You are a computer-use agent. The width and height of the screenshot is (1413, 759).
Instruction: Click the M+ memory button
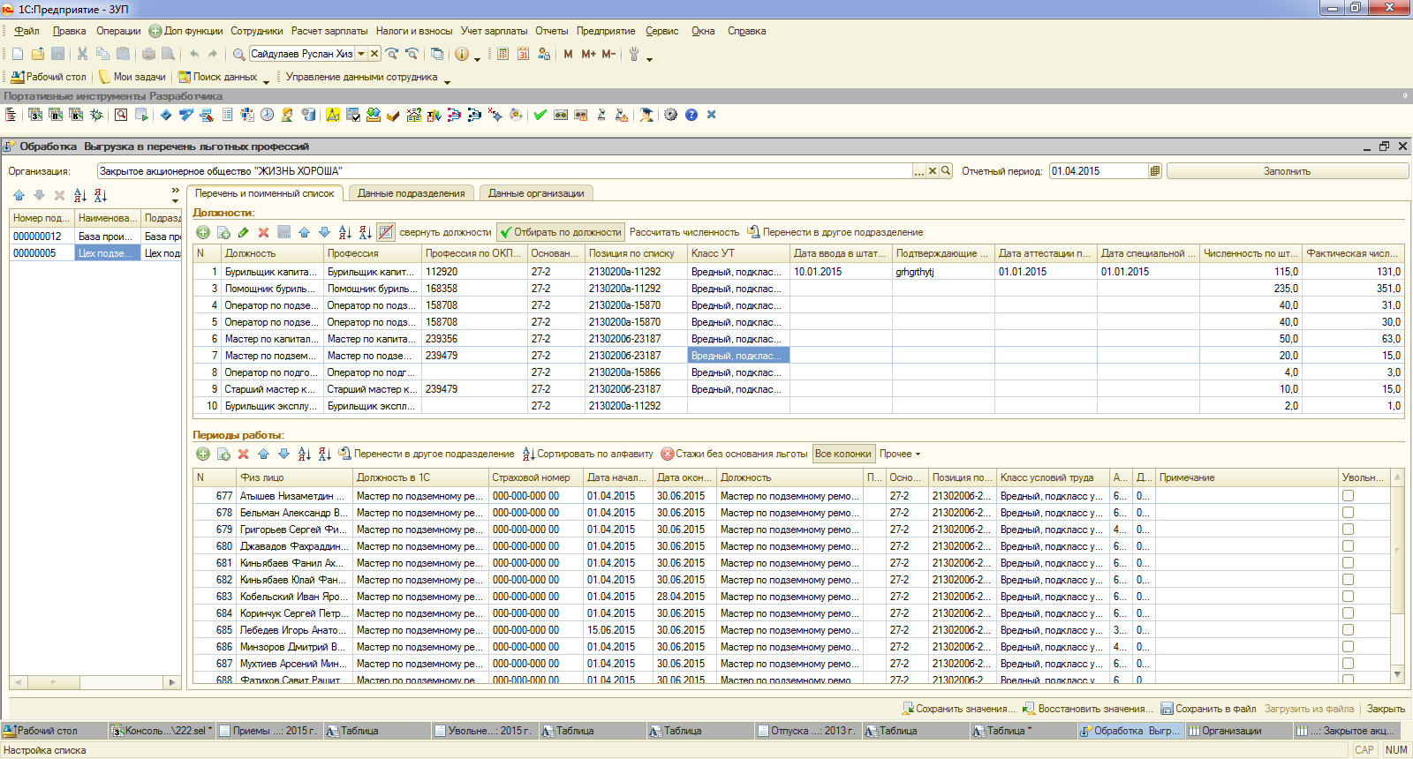click(x=588, y=54)
